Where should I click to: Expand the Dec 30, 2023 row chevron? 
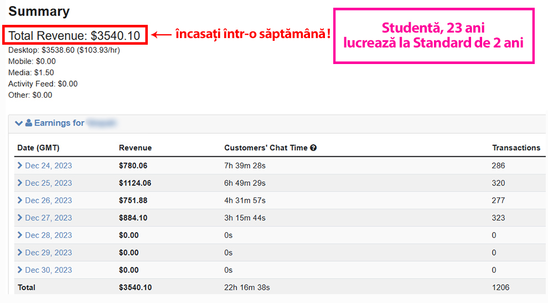coord(20,270)
